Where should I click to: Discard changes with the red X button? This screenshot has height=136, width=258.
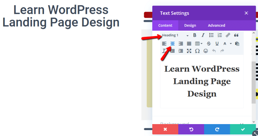click(x=165, y=129)
